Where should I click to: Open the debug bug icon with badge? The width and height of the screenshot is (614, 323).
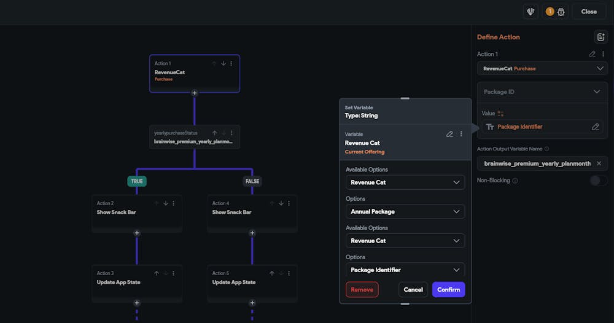click(555, 12)
